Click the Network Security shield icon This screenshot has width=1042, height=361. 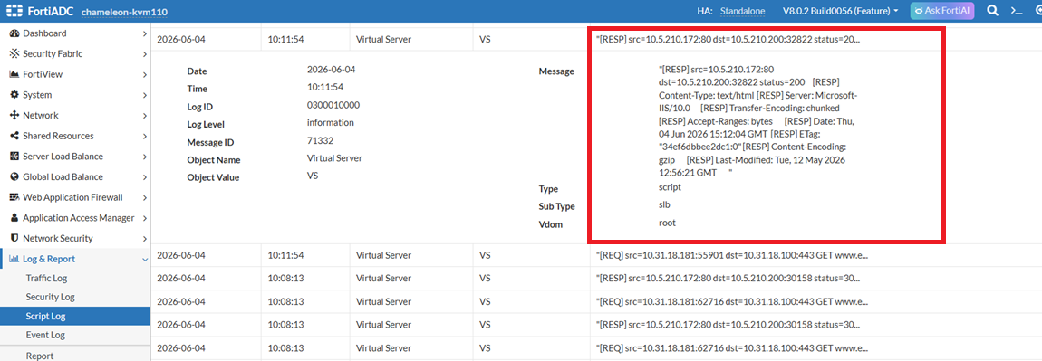point(14,238)
